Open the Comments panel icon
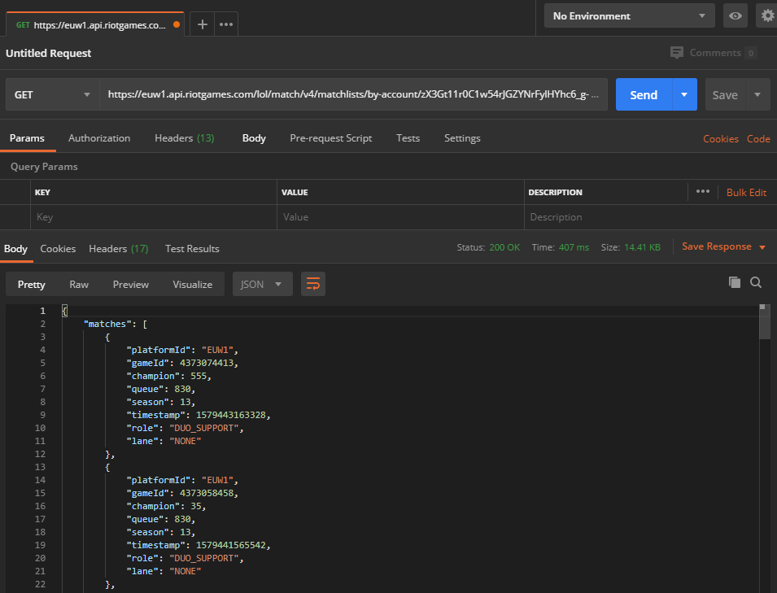This screenshot has height=593, width=777. pyautogui.click(x=676, y=53)
